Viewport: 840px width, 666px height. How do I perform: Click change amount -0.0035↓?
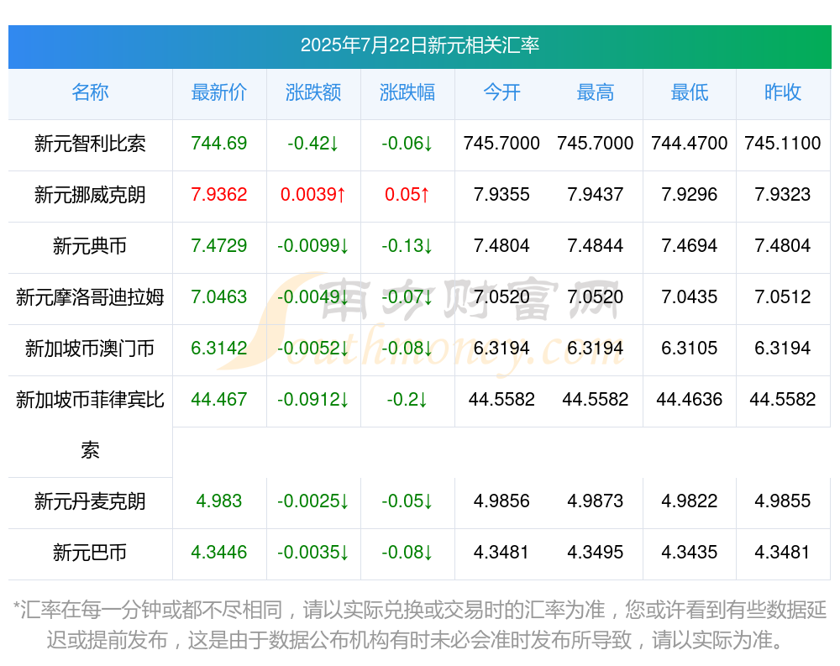[x=313, y=552]
